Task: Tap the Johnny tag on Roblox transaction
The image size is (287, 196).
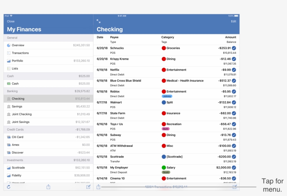Action: 167,96
